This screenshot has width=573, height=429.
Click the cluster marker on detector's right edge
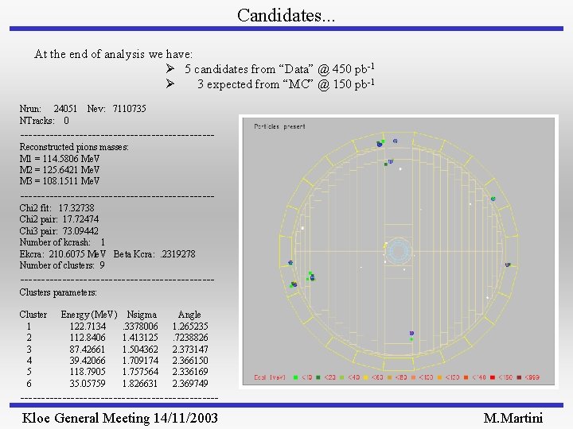pyautogui.click(x=508, y=265)
